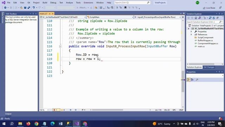Toggle auto-hide pin on Solution Explorer
225x127 pixels.
(x=219, y=14)
